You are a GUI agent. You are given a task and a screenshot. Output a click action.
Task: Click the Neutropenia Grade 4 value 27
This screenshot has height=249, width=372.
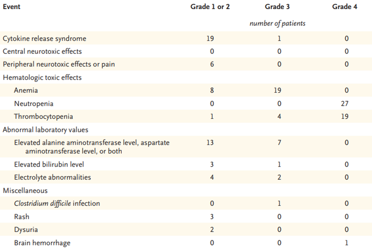345,103
